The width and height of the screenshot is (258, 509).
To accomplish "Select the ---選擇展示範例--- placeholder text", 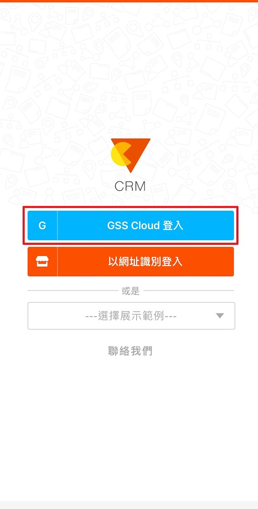I will pyautogui.click(x=131, y=316).
